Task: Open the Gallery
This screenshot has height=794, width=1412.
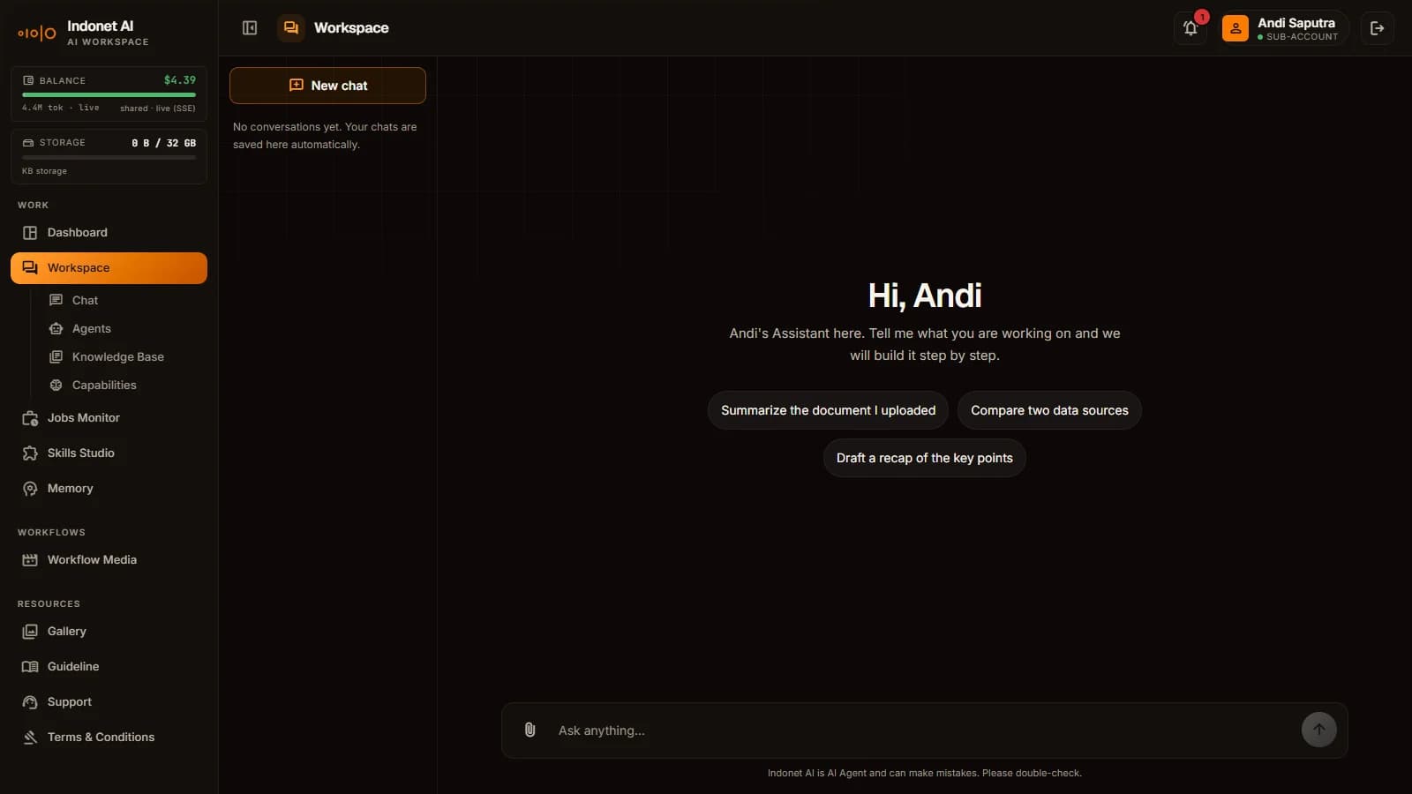Action: (x=109, y=632)
